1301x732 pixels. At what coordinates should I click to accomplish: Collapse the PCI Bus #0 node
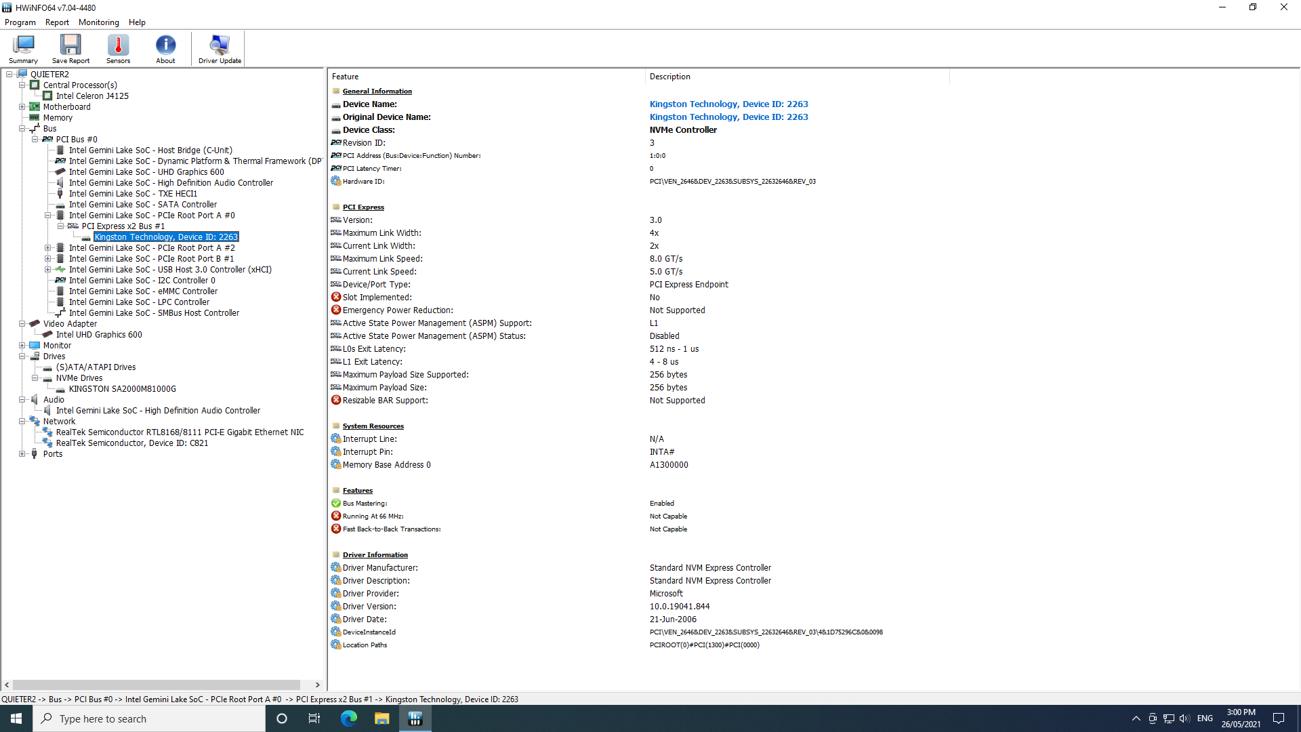point(35,140)
